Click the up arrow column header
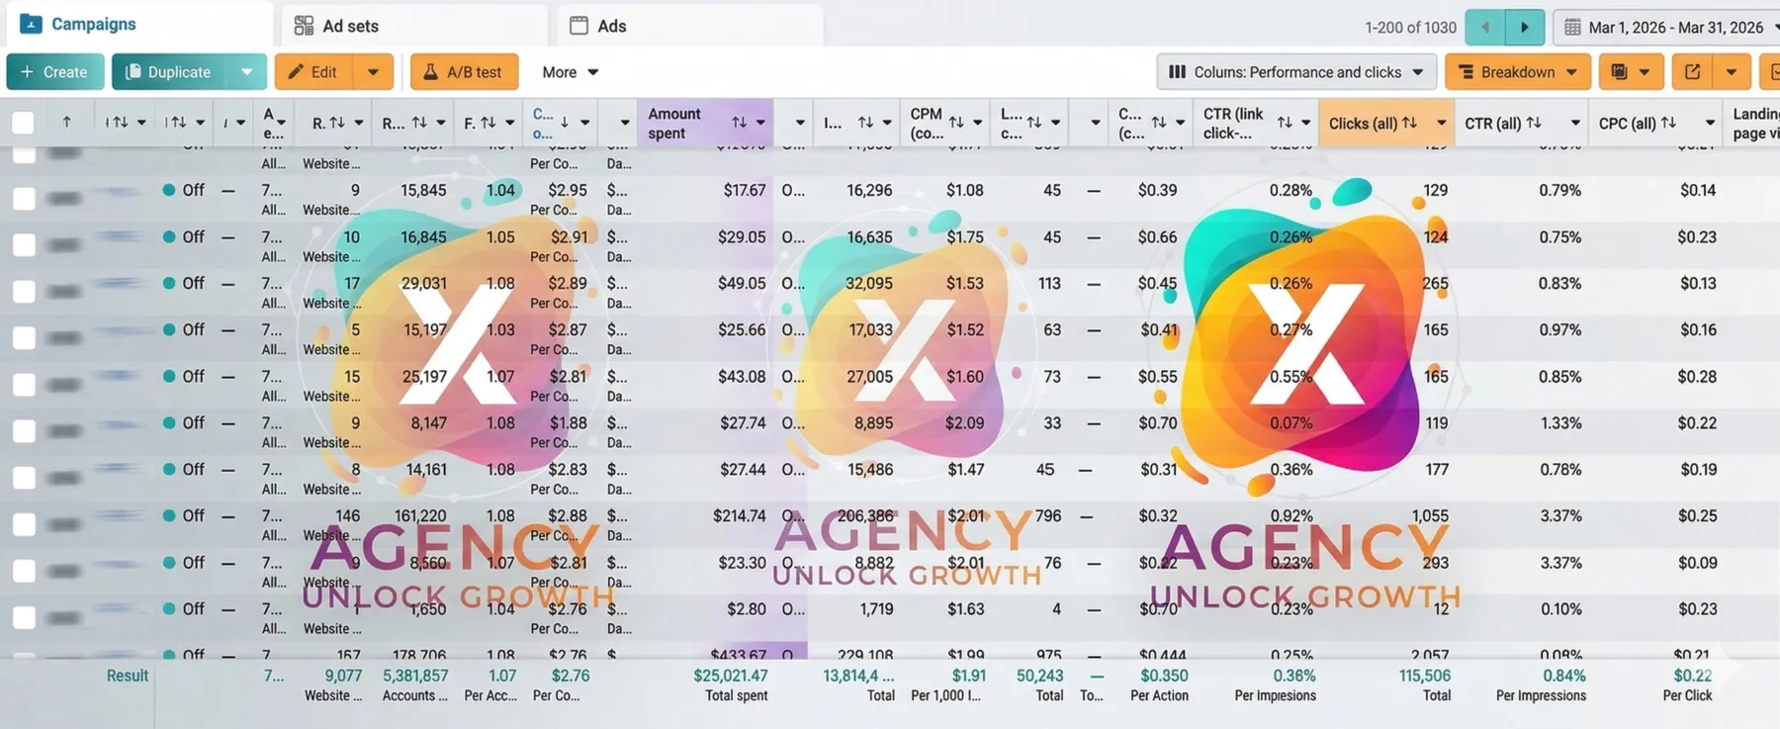Image resolution: width=1780 pixels, height=729 pixels. (x=66, y=123)
